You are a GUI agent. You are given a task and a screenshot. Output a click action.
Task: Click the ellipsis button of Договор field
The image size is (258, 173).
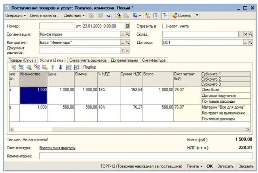[x=245, y=43]
